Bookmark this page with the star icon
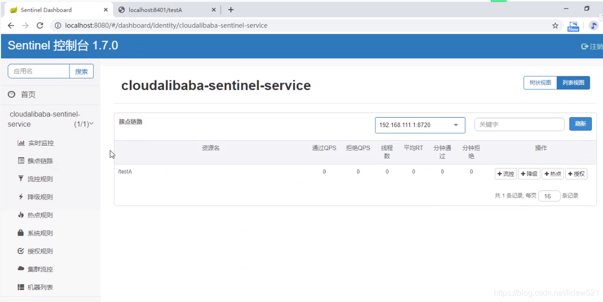The width and height of the screenshot is (603, 302). coord(555,26)
